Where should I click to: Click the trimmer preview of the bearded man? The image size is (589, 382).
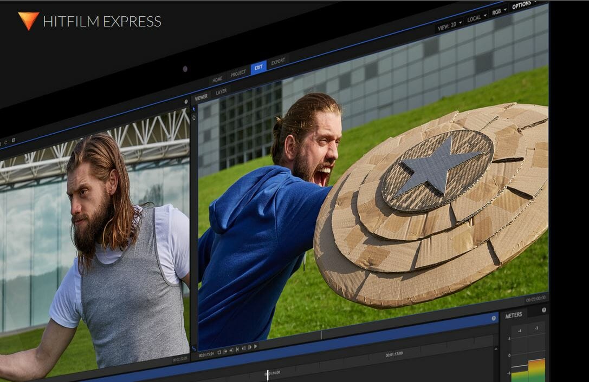pos(94,244)
